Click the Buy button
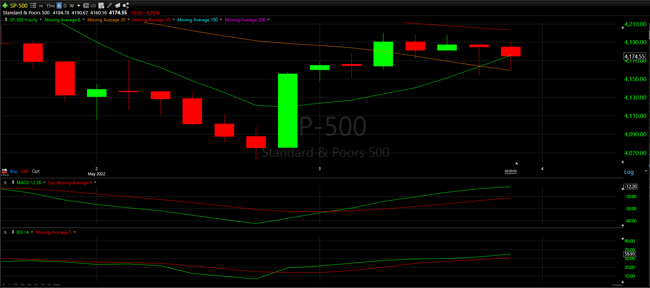This screenshot has width=650, height=288. (x=13, y=171)
